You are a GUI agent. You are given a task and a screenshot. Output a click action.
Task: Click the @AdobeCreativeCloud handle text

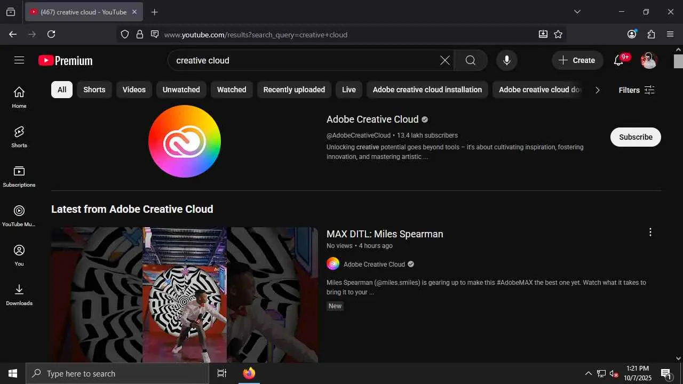[359, 135]
